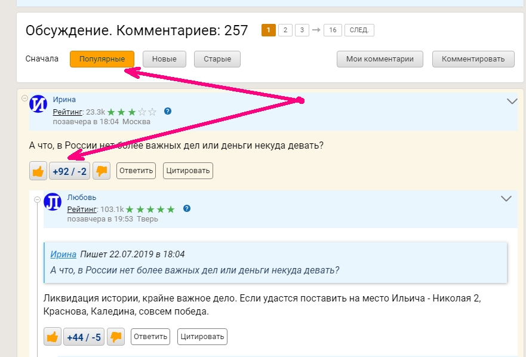The width and height of the screenshot is (526, 357).
Task: Like Ирина's comment with thumbs up
Action: click(x=38, y=171)
